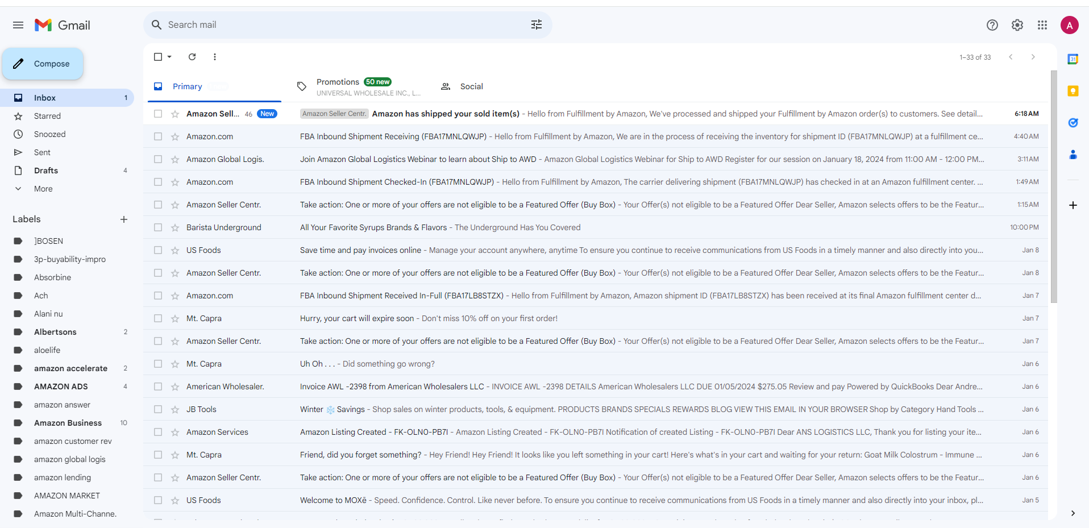Get add-ons plus icon in side panel
The image size is (1089, 528).
(x=1073, y=205)
